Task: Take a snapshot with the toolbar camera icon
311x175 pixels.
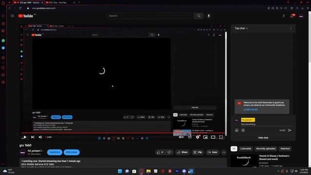Action: (x=273, y=8)
